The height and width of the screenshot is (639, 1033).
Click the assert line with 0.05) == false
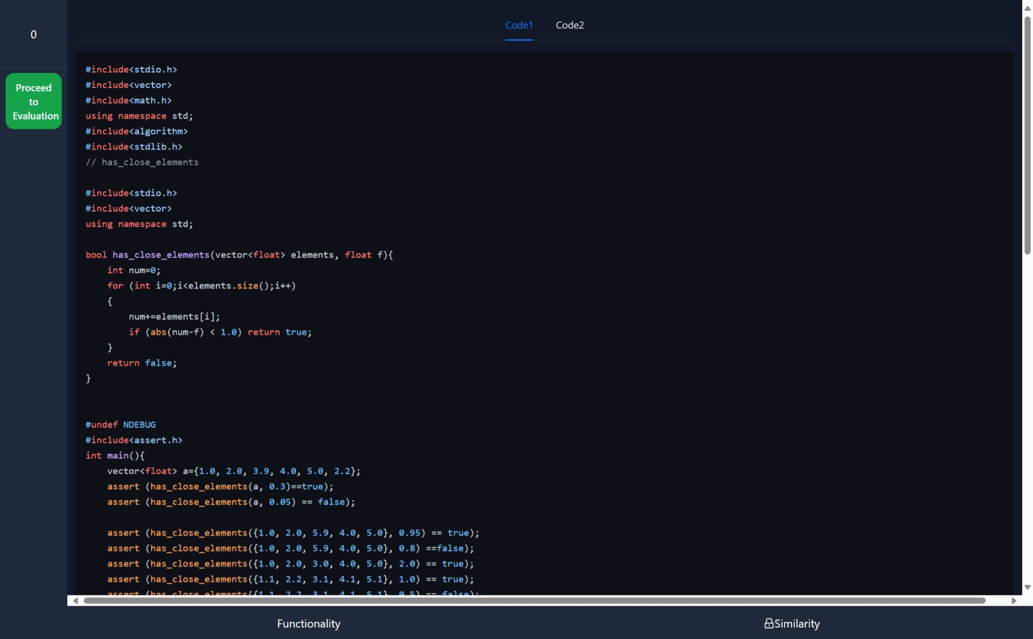231,502
